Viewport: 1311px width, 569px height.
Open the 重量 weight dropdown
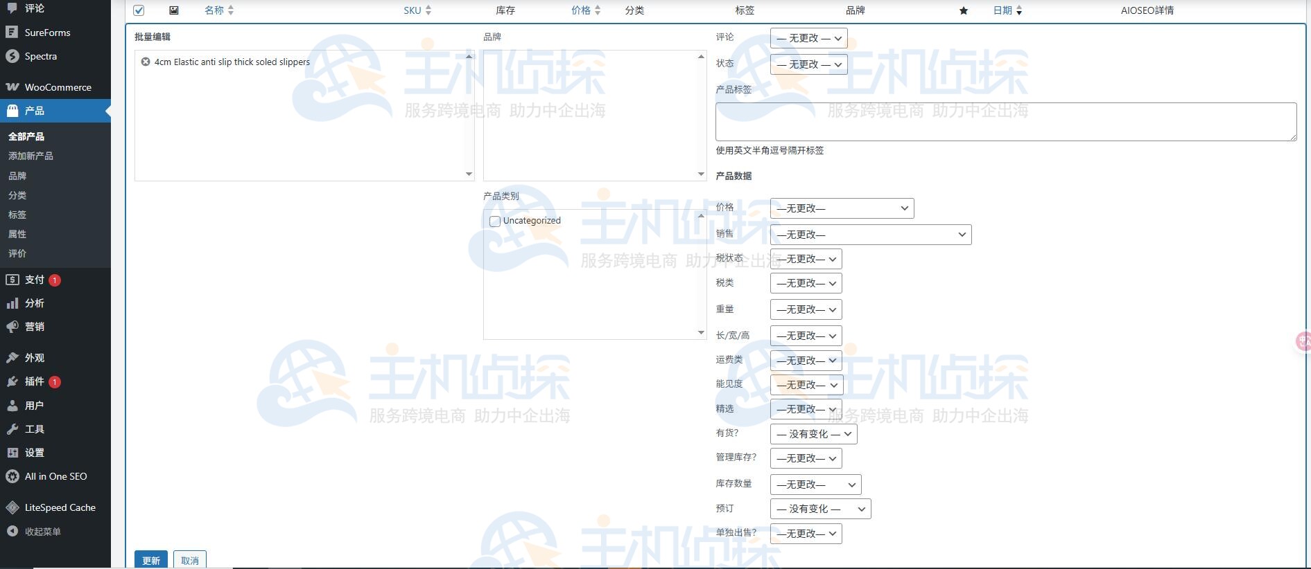pos(806,309)
